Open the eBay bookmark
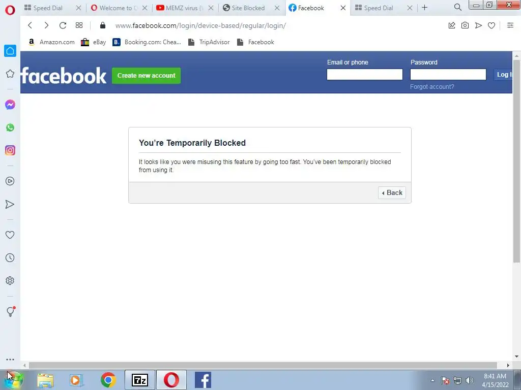 point(94,42)
